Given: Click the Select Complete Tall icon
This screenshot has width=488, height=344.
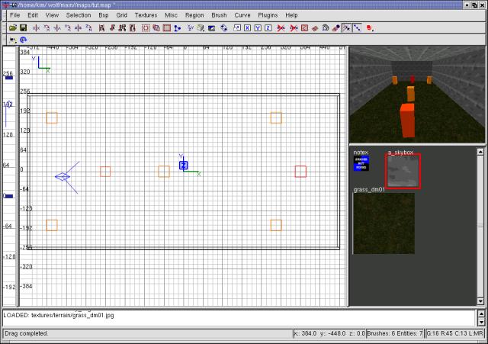Looking at the screenshot, I should (101, 28).
